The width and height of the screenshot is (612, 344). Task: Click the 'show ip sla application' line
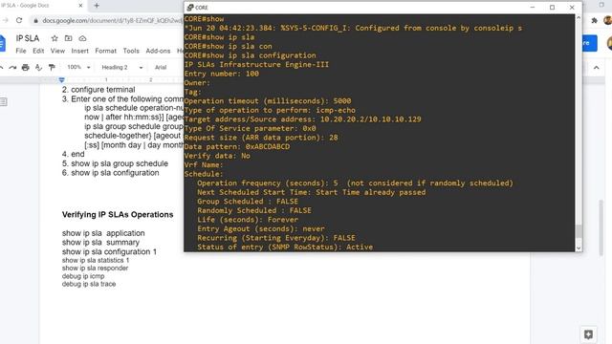(x=103, y=233)
